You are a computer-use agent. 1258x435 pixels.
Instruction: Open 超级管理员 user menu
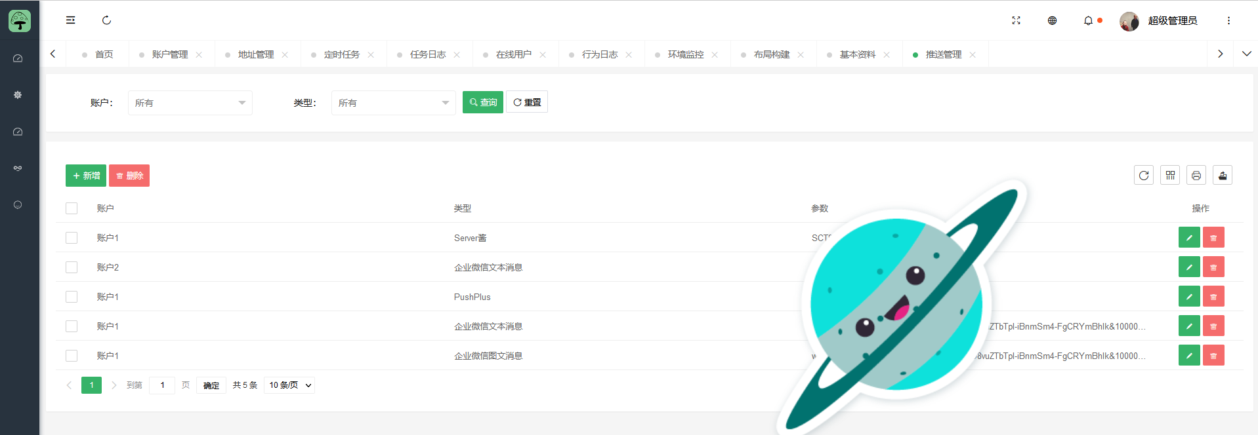1173,21
